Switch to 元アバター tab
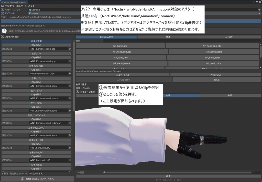This screenshot has width=262, height=182. pyautogui.click(x=230, y=37)
